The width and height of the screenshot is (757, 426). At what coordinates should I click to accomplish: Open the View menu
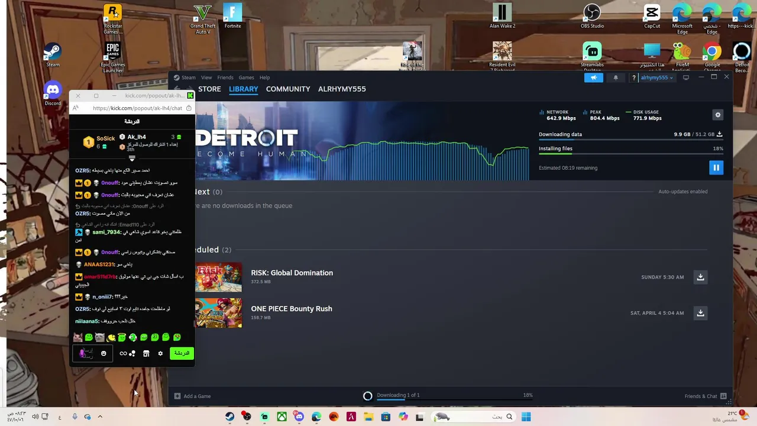tap(206, 78)
